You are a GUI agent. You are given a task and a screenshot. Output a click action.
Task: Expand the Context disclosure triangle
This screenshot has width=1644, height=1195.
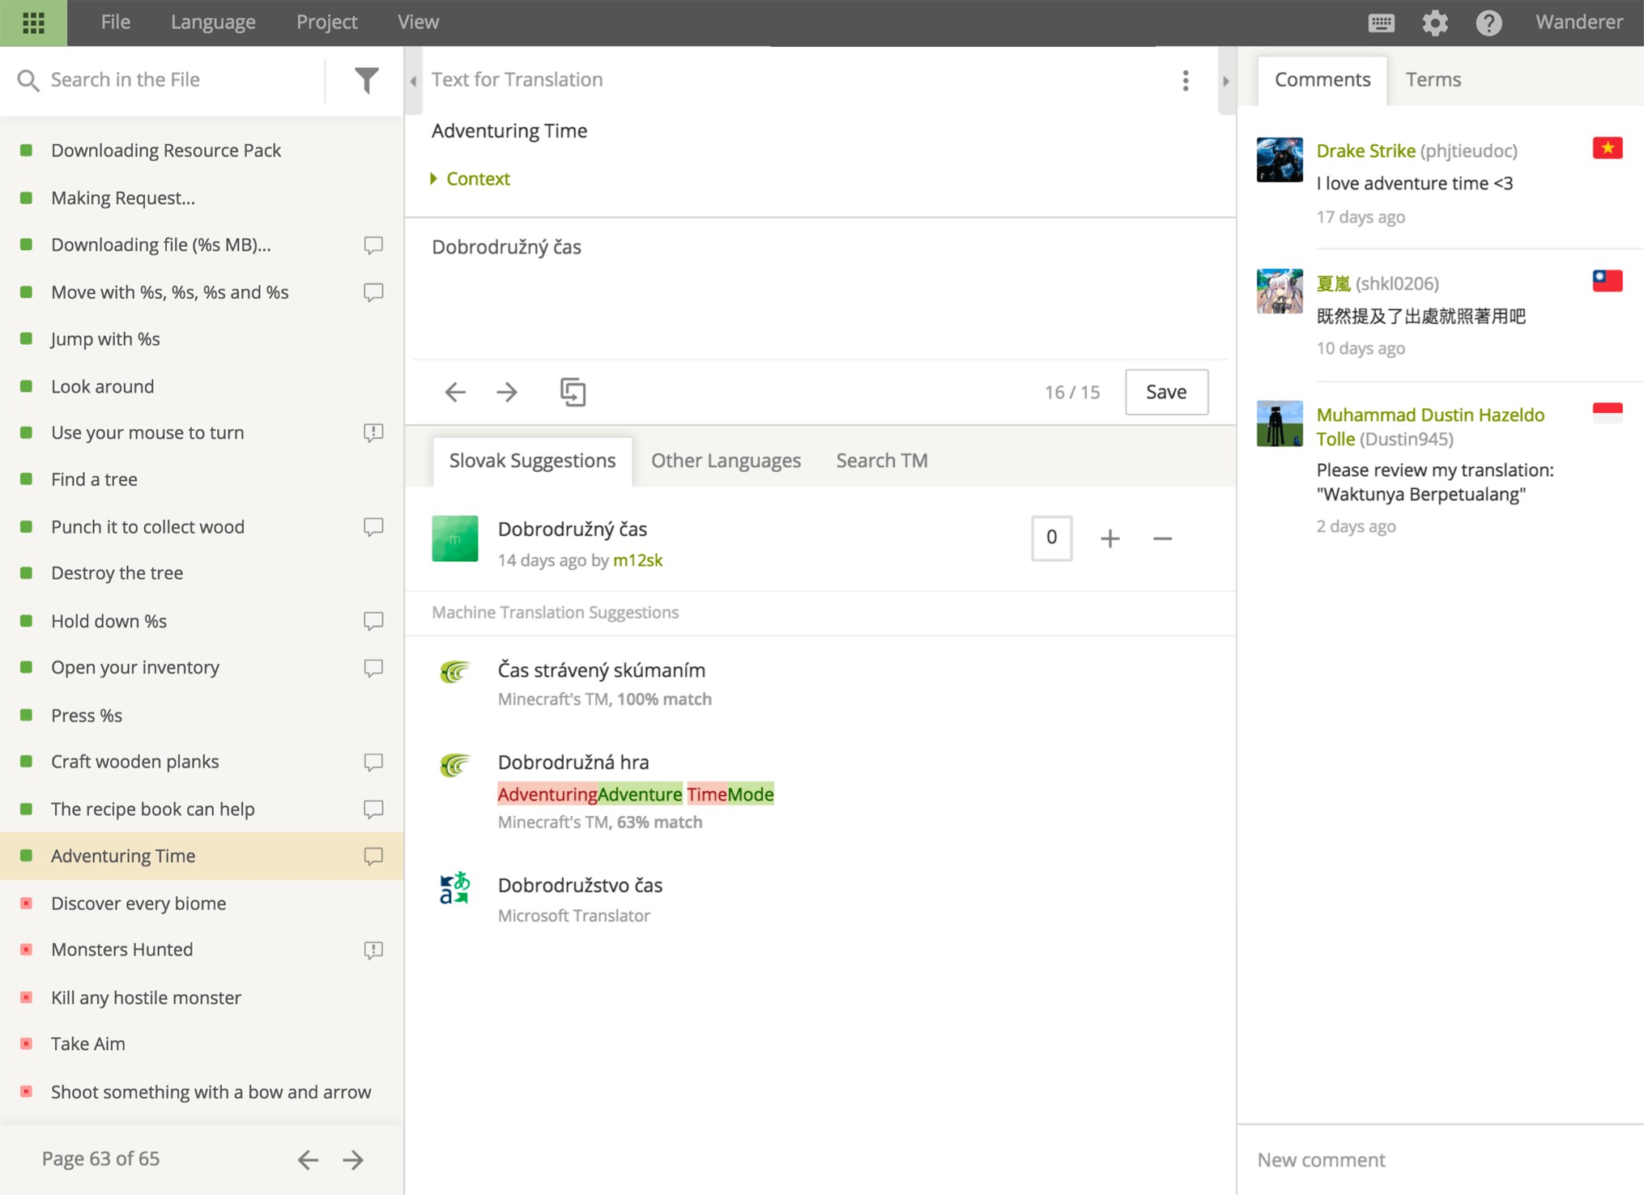click(434, 179)
